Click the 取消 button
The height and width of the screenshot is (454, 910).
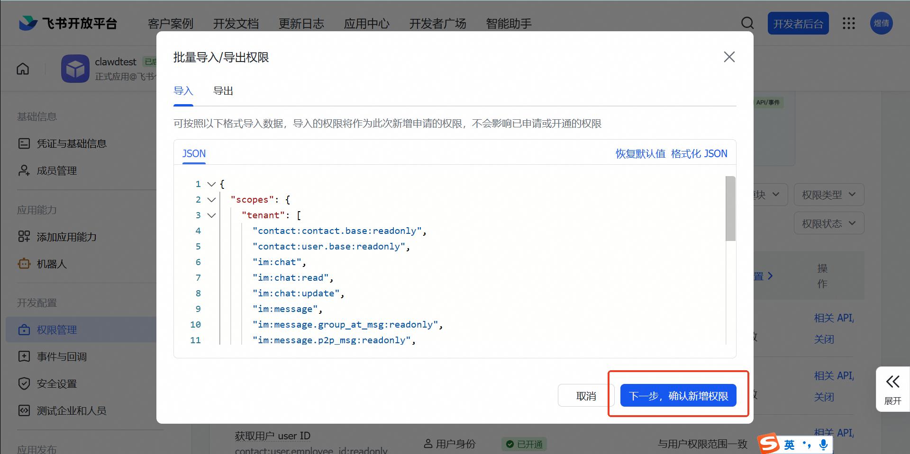586,396
